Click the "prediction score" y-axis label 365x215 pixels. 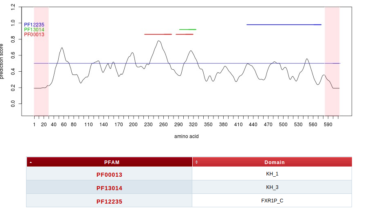click(2, 61)
